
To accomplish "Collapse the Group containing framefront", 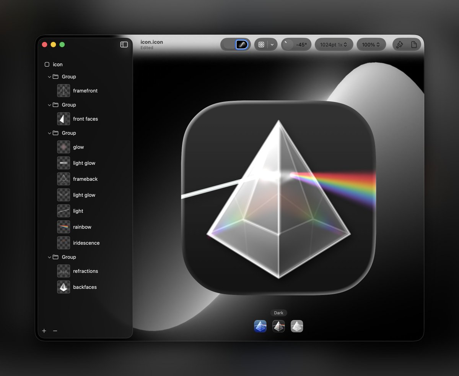I will tap(49, 77).
